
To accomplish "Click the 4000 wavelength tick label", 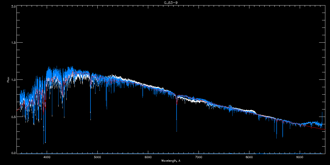I will 47,157.
